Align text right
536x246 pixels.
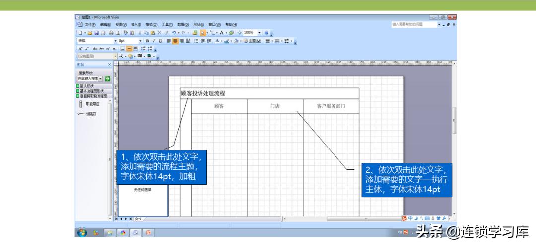[x=182, y=41]
